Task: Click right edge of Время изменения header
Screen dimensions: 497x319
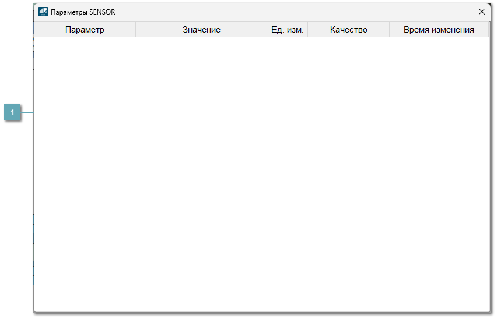Action: 488,30
